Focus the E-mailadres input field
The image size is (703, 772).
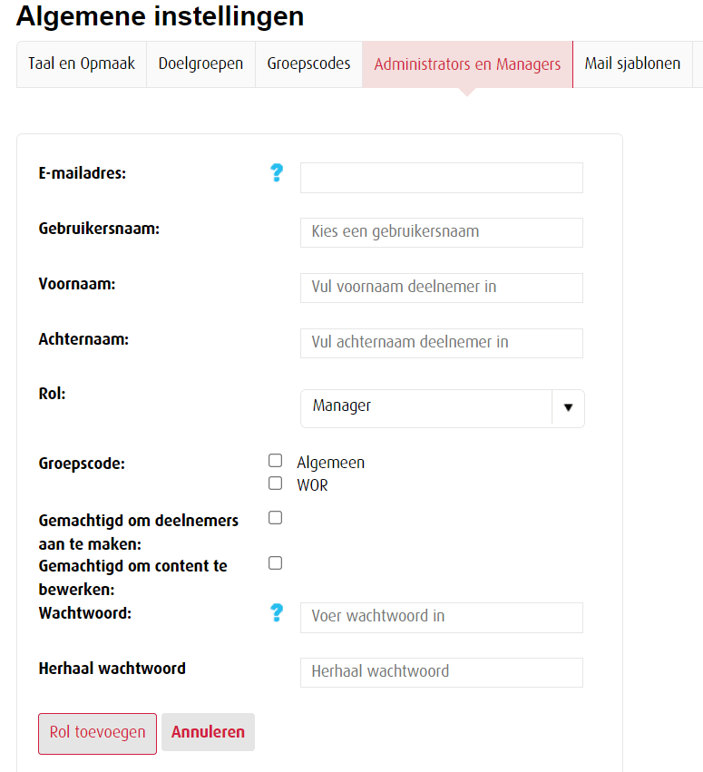click(x=441, y=178)
